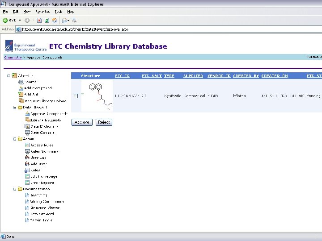
Task: Collapse the Admin folder
Action: pyautogui.click(x=15, y=139)
